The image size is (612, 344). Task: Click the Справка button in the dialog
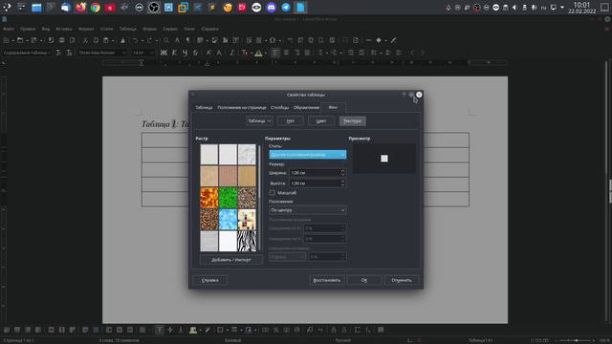pos(210,280)
